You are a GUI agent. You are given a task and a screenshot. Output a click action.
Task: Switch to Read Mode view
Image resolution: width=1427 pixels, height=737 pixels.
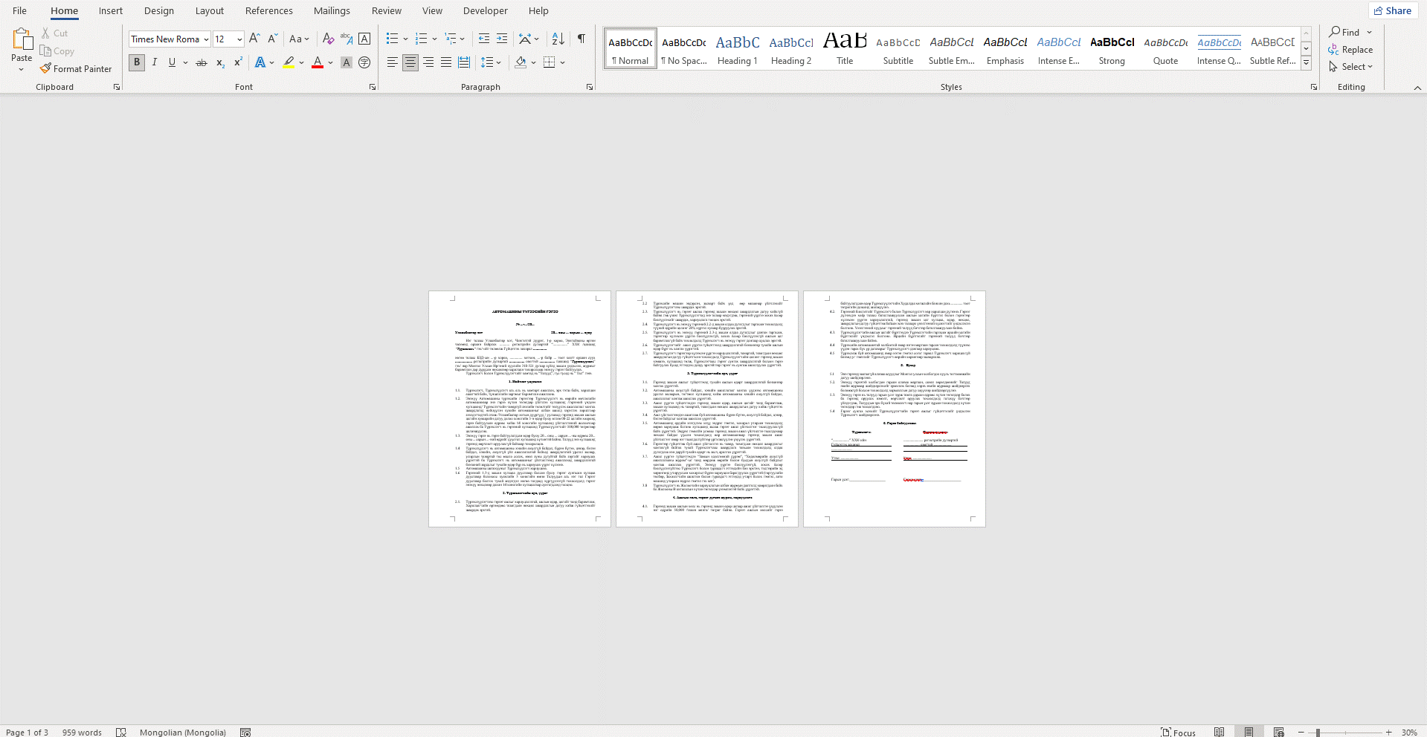click(x=1219, y=732)
